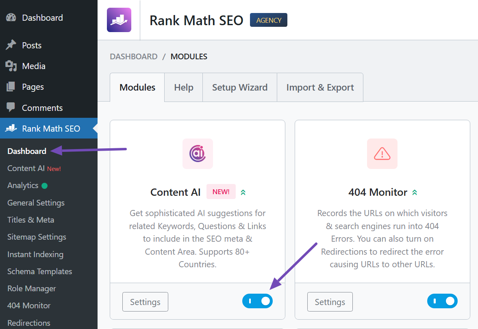
Task: Switch to the Help tab
Action: coord(184,87)
